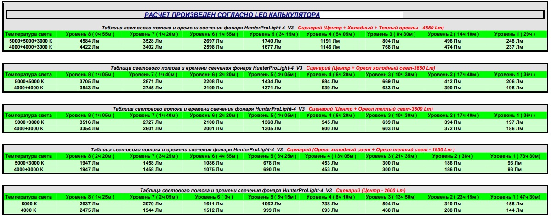Select cell '248 Лм'
The width and height of the screenshot is (551, 221).
(x=515, y=41)
